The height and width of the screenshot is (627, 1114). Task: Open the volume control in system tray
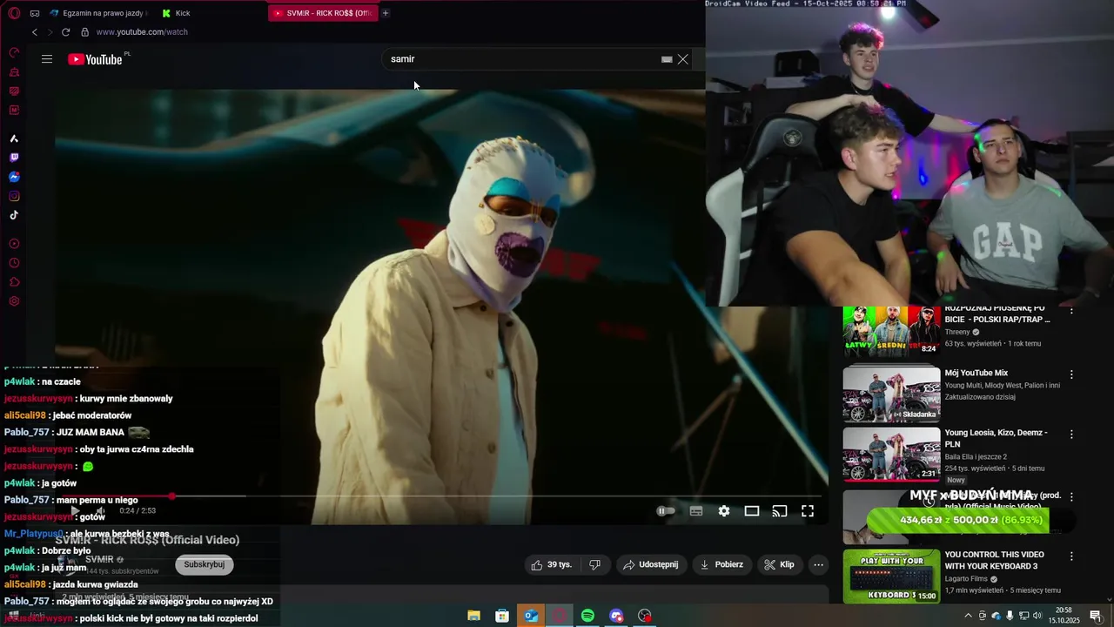coord(1037,616)
